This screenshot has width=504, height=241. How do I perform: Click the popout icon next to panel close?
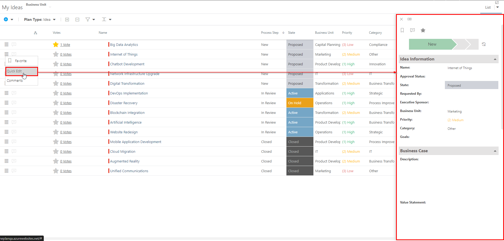[x=410, y=19]
